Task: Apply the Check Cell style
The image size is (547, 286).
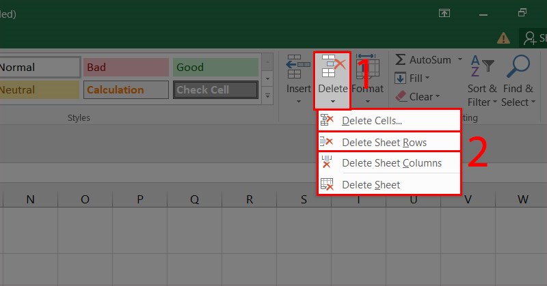Action: pyautogui.click(x=215, y=89)
